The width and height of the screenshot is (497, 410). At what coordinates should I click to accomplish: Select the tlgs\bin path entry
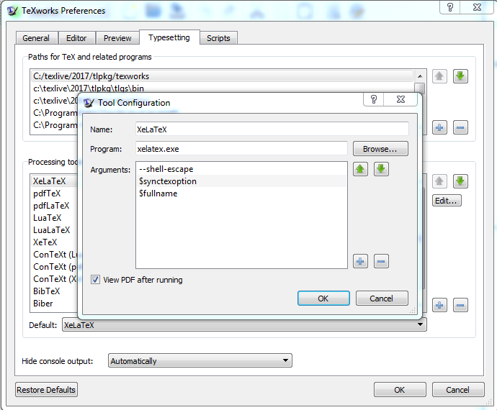point(222,88)
